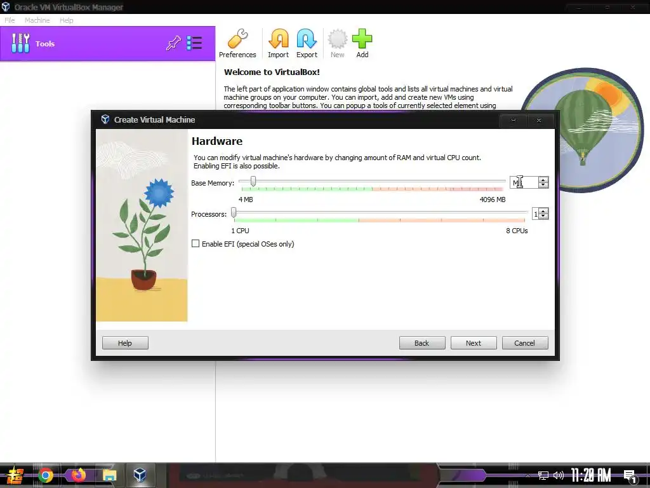Open the Tools list menu icon
The width and height of the screenshot is (650, 488).
(x=194, y=43)
